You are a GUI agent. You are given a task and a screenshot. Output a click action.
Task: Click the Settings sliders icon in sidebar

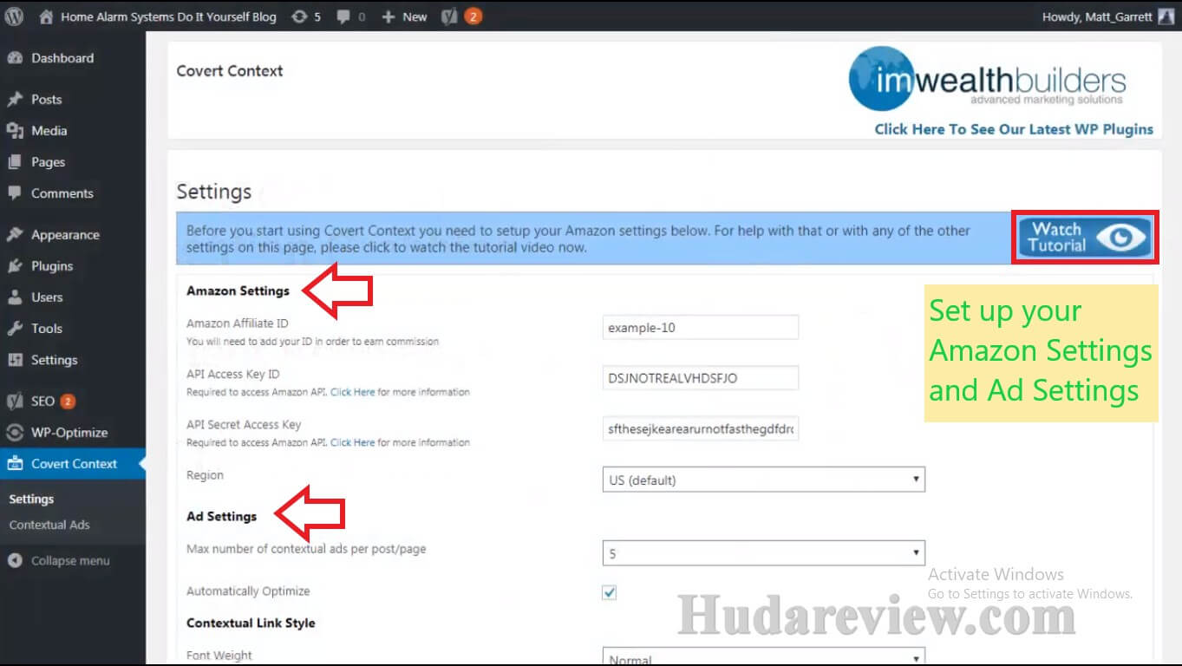(15, 360)
